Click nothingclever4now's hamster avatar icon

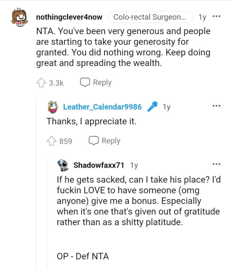[18, 16]
